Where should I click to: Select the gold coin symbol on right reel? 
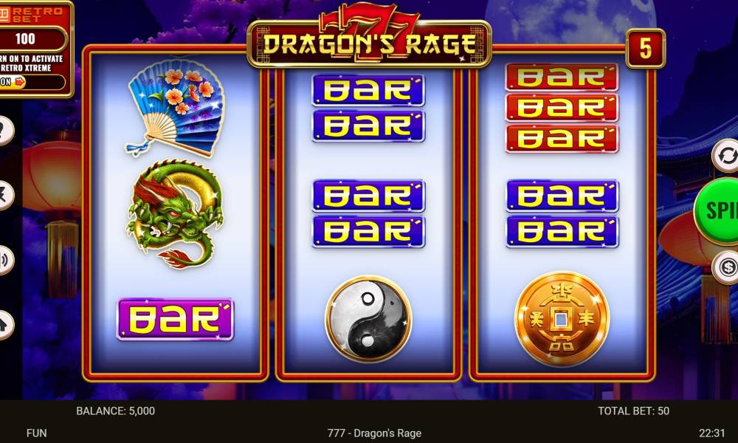pos(562,319)
